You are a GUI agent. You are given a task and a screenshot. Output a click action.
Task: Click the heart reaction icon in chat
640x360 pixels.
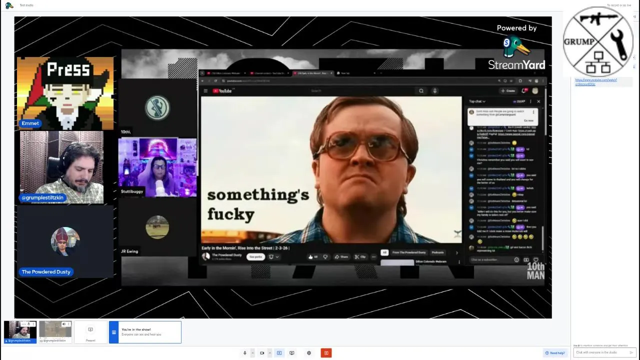[536, 260]
